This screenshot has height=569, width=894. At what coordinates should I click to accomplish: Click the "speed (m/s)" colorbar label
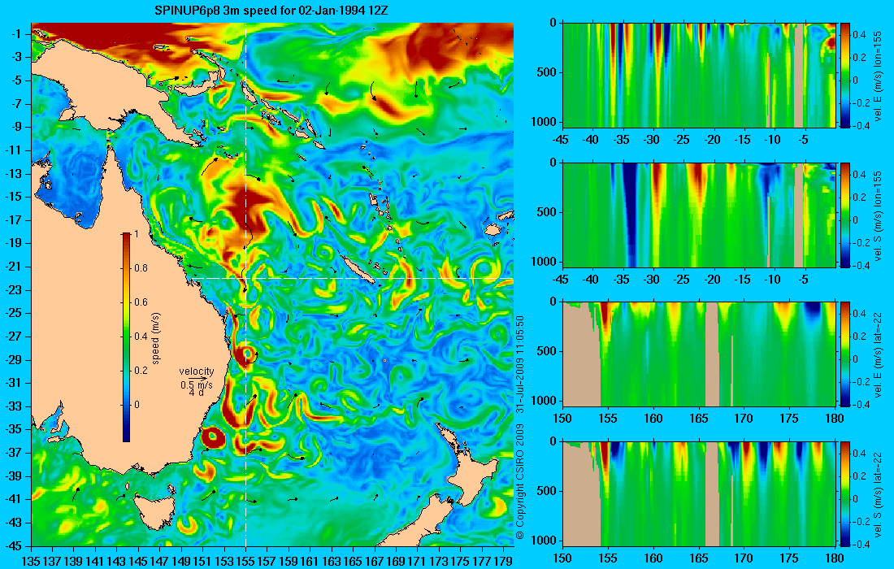(x=156, y=338)
